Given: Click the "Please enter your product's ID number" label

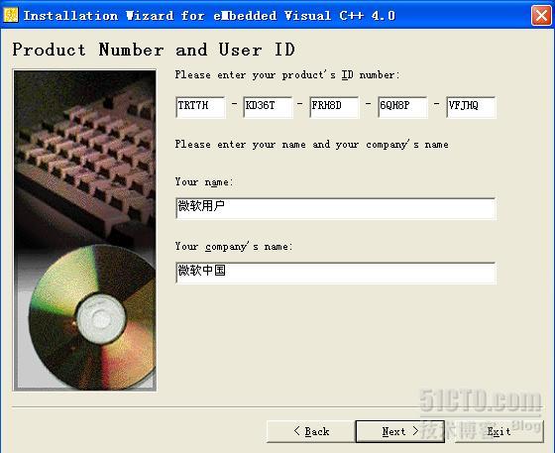Looking at the screenshot, I should point(287,75).
